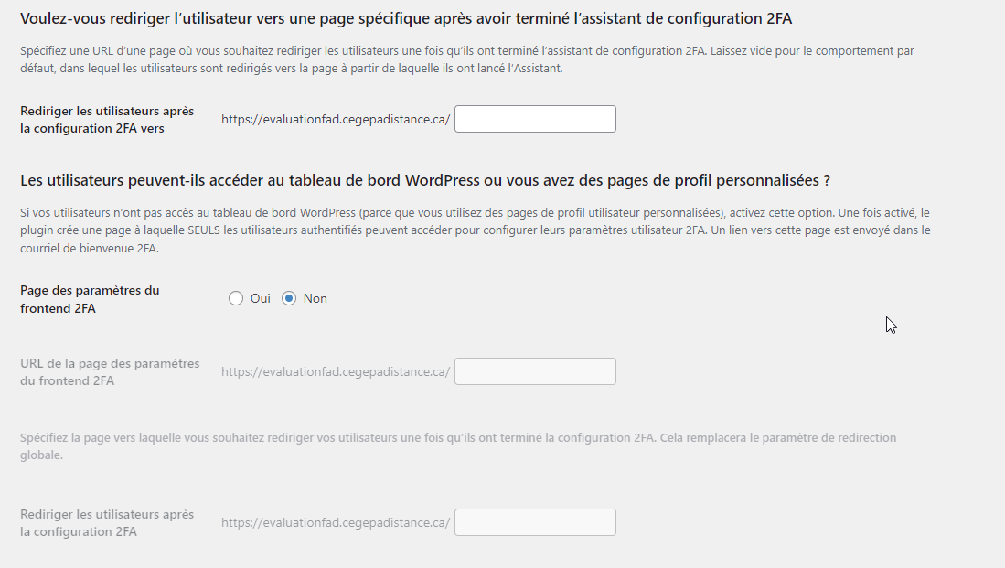Select the Non radio button
The height and width of the screenshot is (568, 1005).
(x=289, y=298)
